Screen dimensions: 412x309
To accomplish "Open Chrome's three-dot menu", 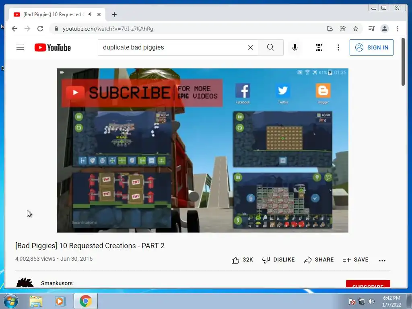I will click(x=398, y=29).
